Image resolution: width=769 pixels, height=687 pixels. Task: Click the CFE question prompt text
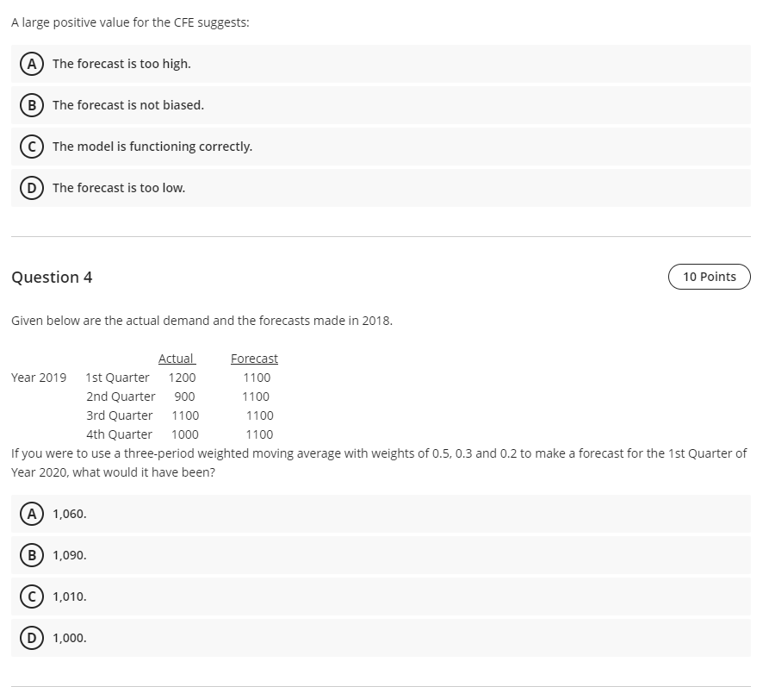coord(130,22)
